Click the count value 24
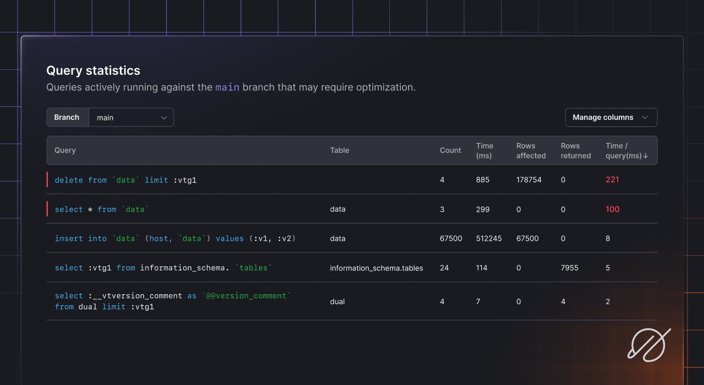The height and width of the screenshot is (385, 704). tap(444, 268)
